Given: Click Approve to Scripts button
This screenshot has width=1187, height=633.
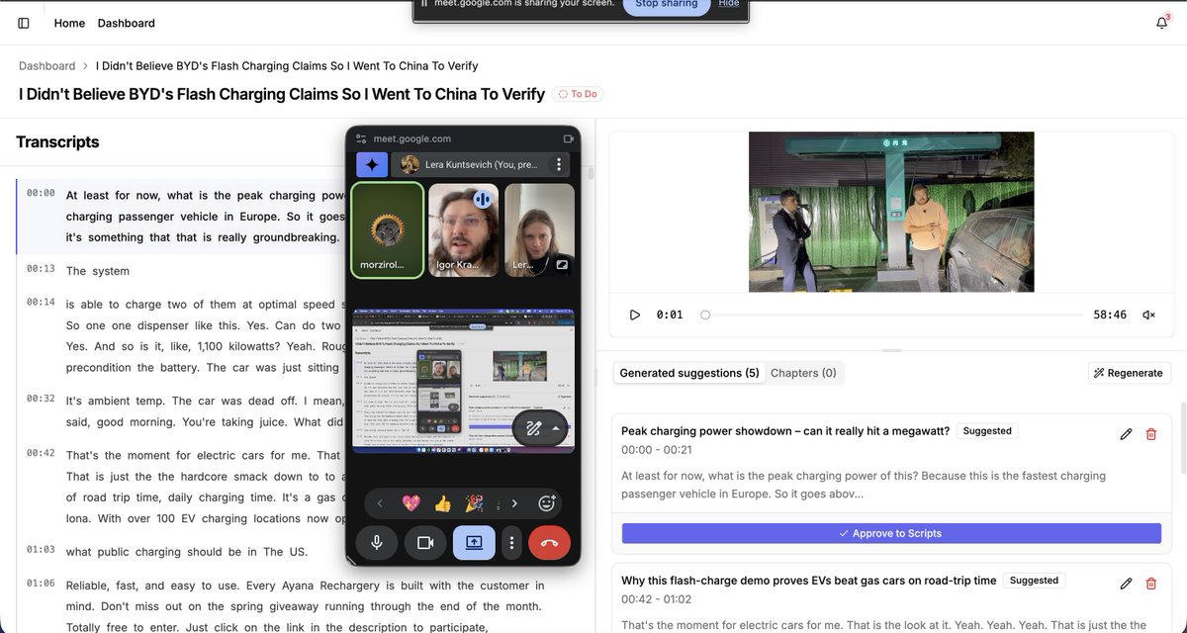Looking at the screenshot, I should pos(891,533).
